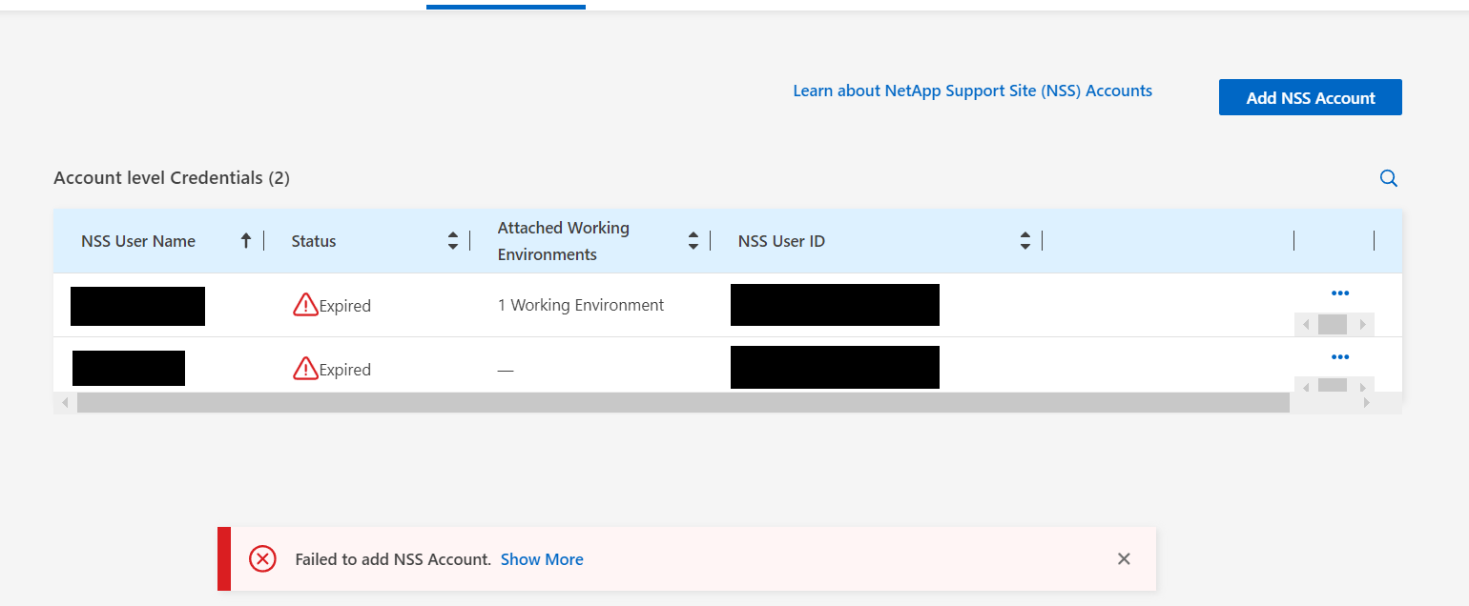This screenshot has width=1469, height=606.
Task: Sort the table by NSS User ID
Action: (1024, 240)
